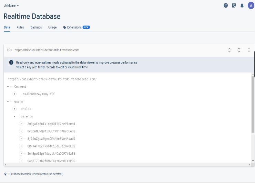Click the database URL in header bar

pyautogui.click(x=47, y=50)
